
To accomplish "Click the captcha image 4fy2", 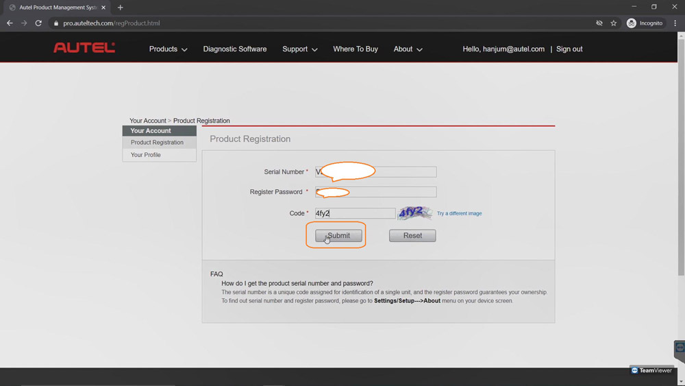I will tap(414, 213).
